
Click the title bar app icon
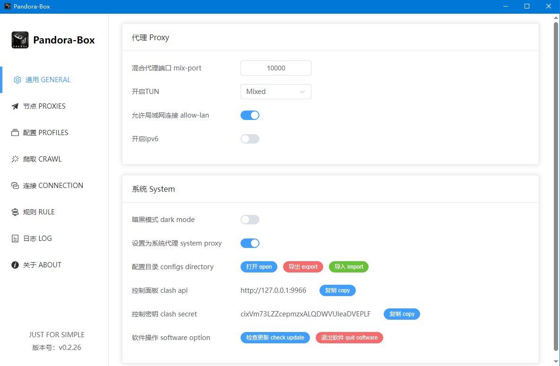7,7
